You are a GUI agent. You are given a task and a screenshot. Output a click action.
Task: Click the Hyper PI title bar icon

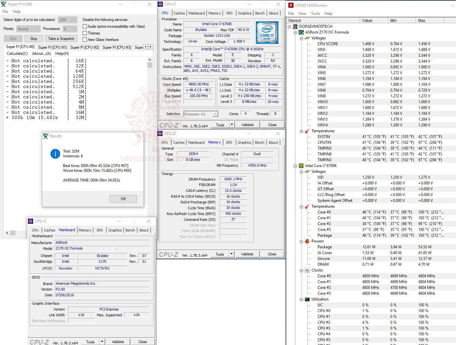pyautogui.click(x=4, y=4)
